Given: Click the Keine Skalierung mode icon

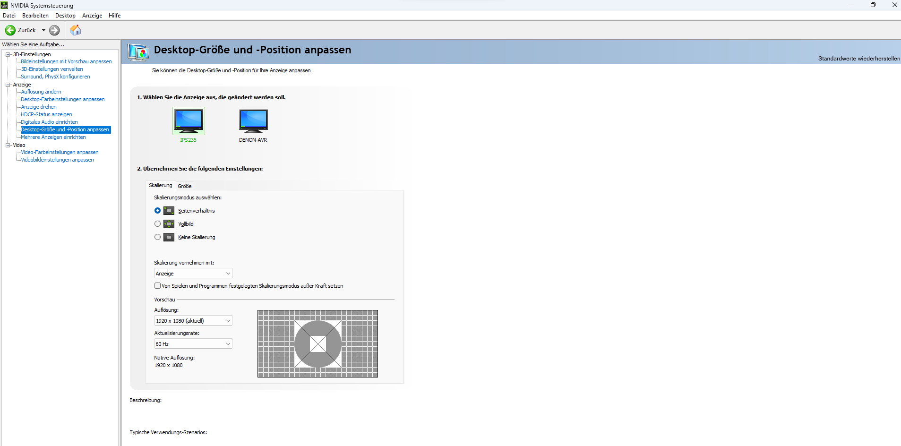Looking at the screenshot, I should click(x=169, y=237).
